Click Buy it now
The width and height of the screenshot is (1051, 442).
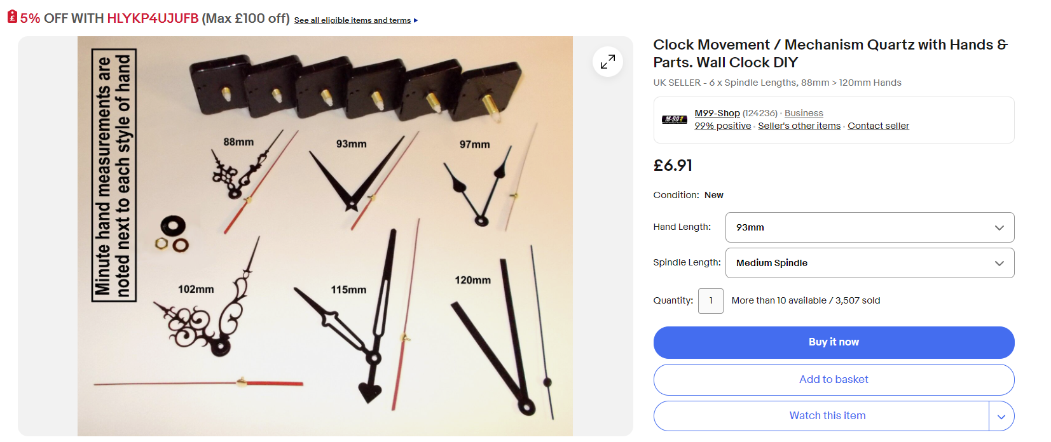point(834,342)
